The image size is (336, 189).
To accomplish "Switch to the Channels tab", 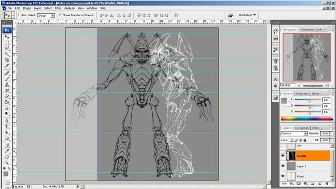I will click(302, 128).
